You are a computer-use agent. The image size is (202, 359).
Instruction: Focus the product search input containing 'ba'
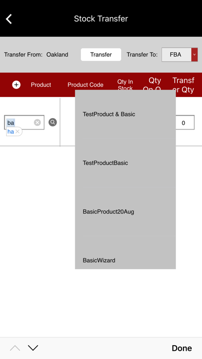pos(24,122)
